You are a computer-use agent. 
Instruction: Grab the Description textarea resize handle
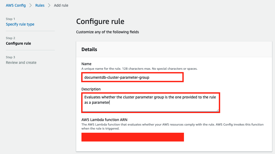(218, 110)
